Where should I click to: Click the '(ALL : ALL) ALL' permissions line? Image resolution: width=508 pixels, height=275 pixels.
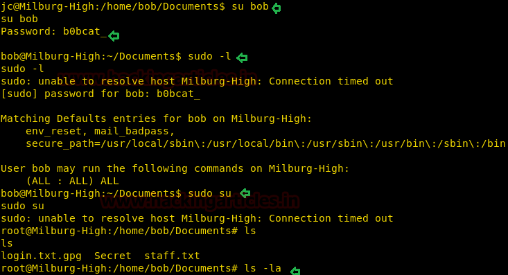[x=73, y=181]
